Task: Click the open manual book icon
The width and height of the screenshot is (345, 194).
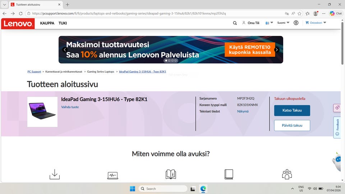Action: 171,174
